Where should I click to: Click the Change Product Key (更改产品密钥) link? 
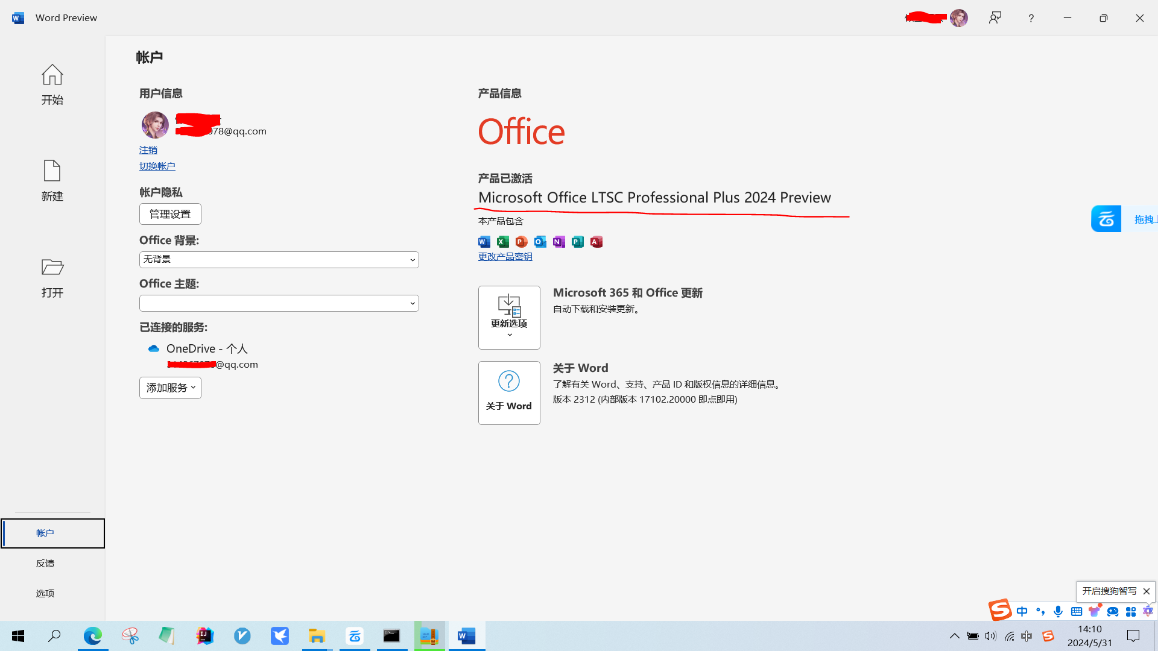[505, 257]
